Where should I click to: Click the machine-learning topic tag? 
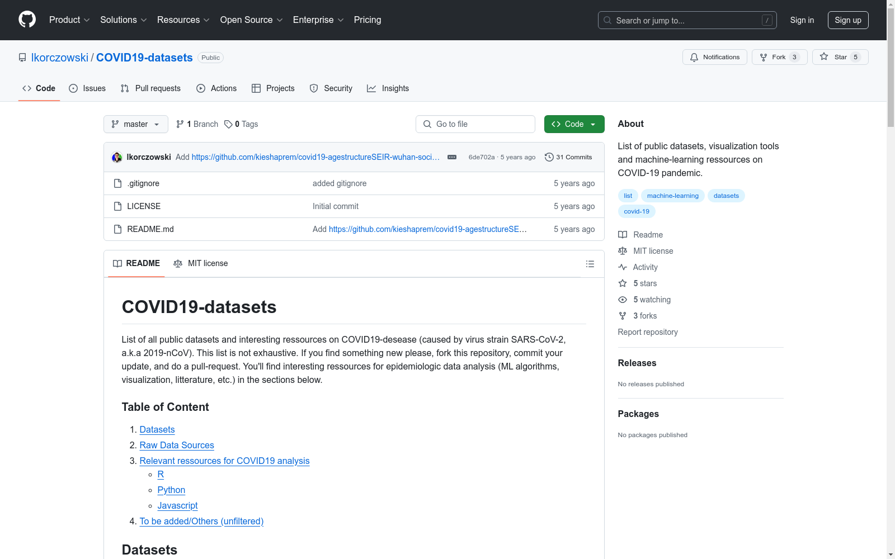point(673,196)
